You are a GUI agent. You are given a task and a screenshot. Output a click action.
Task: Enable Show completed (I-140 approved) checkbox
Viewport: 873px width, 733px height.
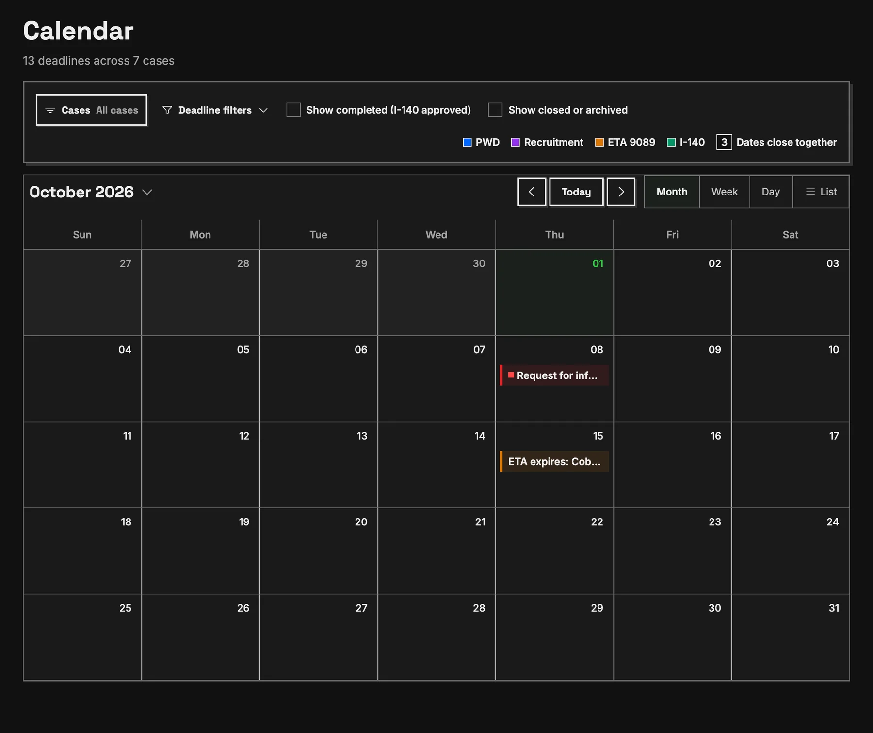pyautogui.click(x=293, y=110)
